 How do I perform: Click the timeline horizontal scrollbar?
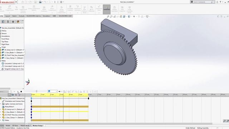pos(120,124)
